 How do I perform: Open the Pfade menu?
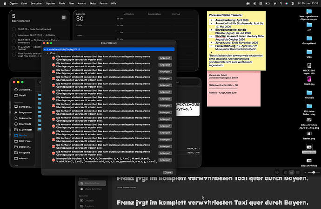point(61,3)
